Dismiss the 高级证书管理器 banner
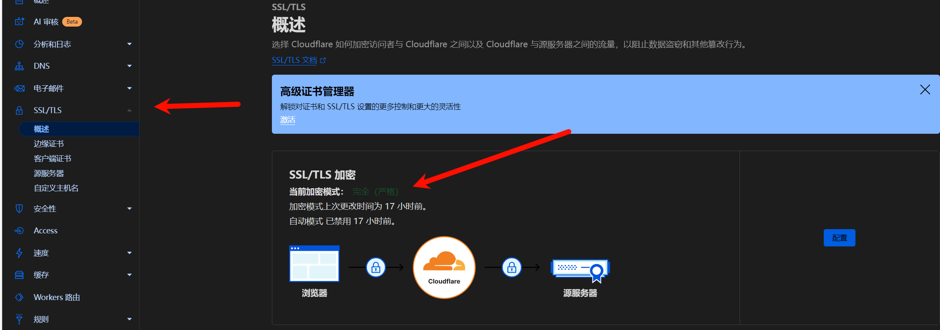Viewport: 940px width, 330px height. coord(925,89)
